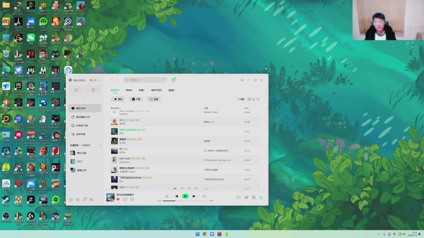424x238 pixels.
Task: Click the leftmost sidebar footer icon
Action: pos(72,200)
